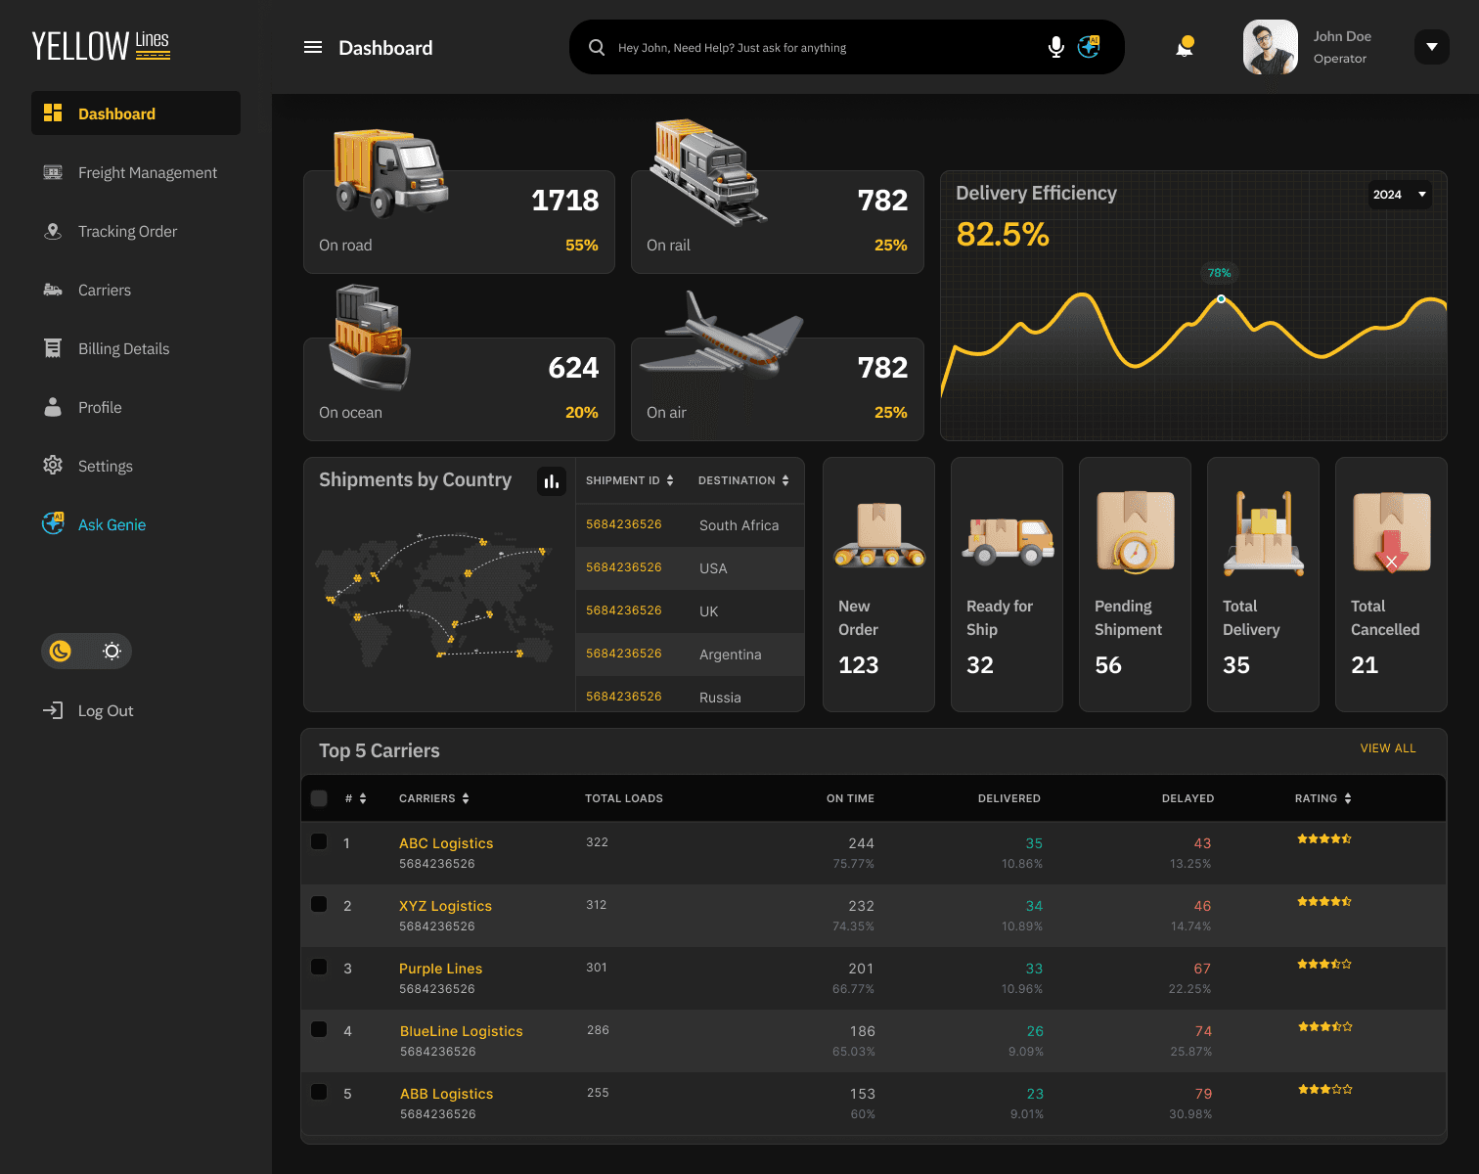Sort by the Destination column header
This screenshot has height=1174, width=1479.
pos(743,480)
